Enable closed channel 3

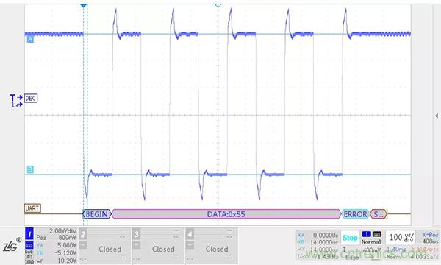point(158,246)
